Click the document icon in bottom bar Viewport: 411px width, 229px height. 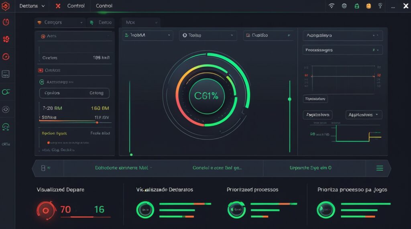pyautogui.click(x=43, y=168)
